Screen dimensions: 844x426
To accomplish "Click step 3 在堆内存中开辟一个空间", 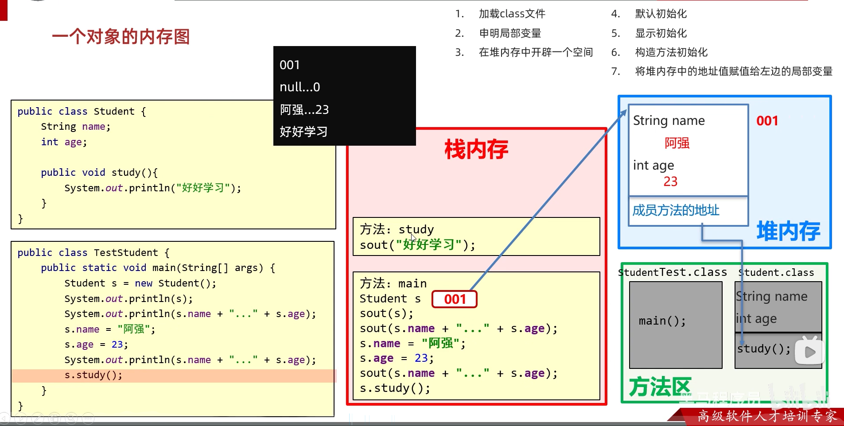I will point(536,52).
